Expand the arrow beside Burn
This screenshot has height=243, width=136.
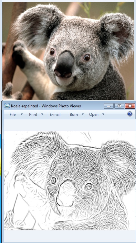tap(83, 115)
